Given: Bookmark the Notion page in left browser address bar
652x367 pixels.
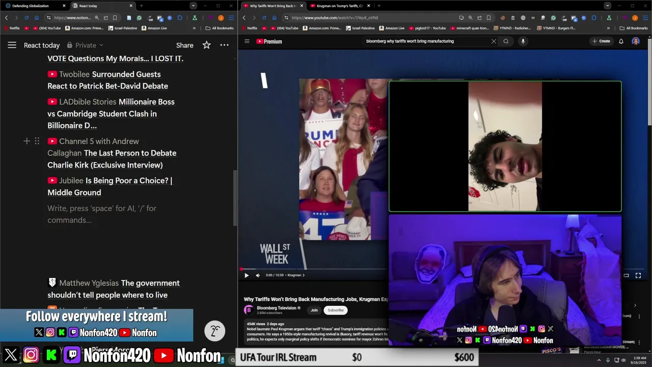Looking at the screenshot, I should (116, 18).
